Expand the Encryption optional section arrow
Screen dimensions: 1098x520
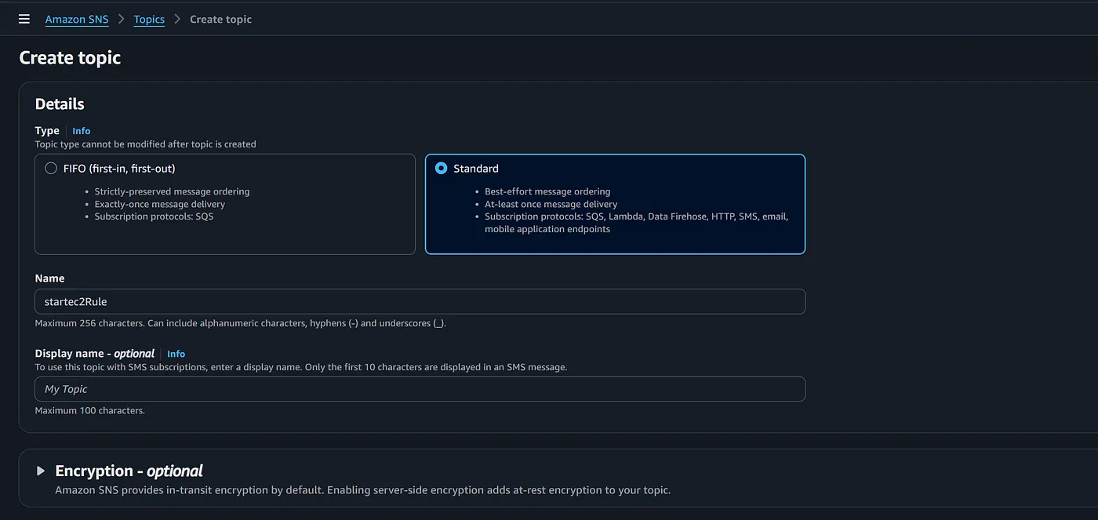[41, 471]
